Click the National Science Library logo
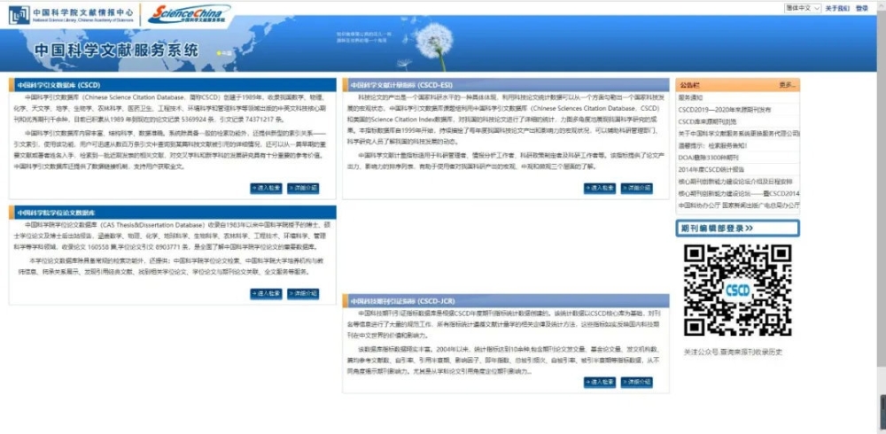This screenshot has height=434, width=886. coord(72,15)
